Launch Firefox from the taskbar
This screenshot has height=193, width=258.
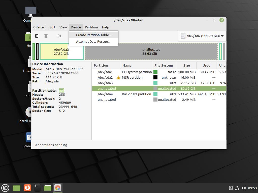point(27,187)
